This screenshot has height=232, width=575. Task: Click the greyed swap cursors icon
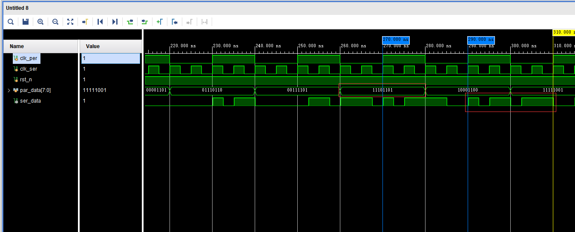(204, 22)
